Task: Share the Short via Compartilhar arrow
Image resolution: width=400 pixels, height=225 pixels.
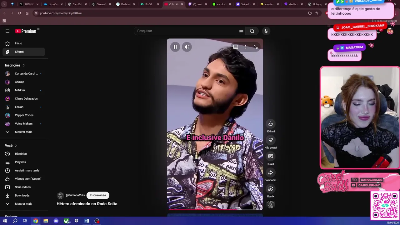Action: tap(271, 172)
